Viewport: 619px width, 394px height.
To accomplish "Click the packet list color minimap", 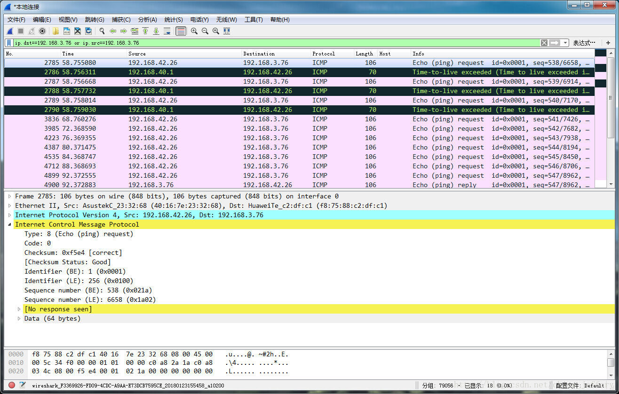I will (x=601, y=118).
